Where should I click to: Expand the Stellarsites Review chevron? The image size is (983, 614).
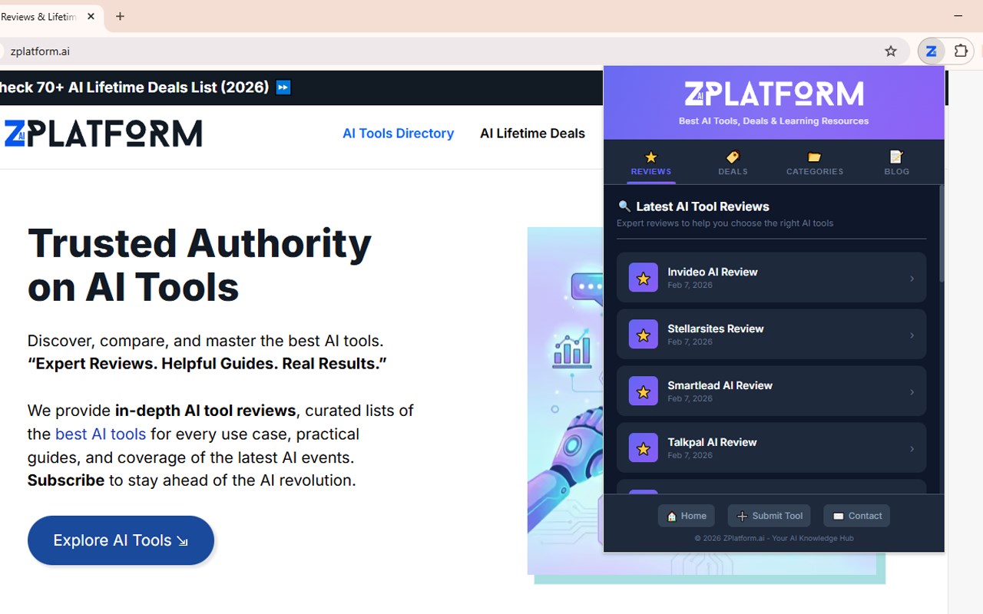click(x=912, y=335)
